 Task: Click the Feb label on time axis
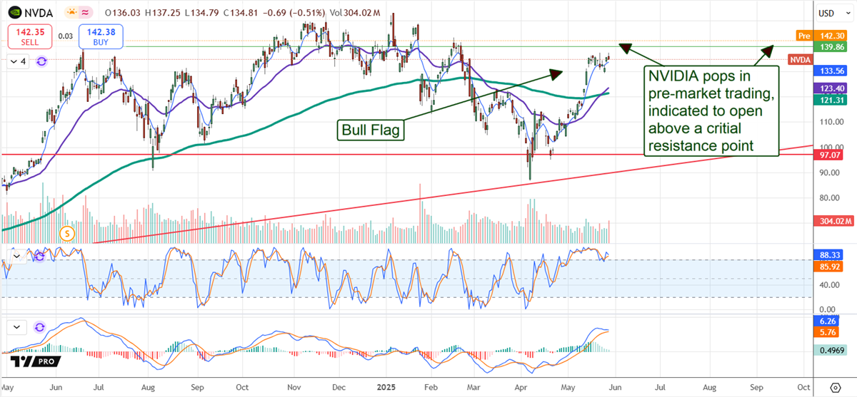(x=430, y=387)
